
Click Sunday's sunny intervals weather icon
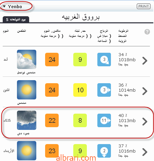point(26,59)
